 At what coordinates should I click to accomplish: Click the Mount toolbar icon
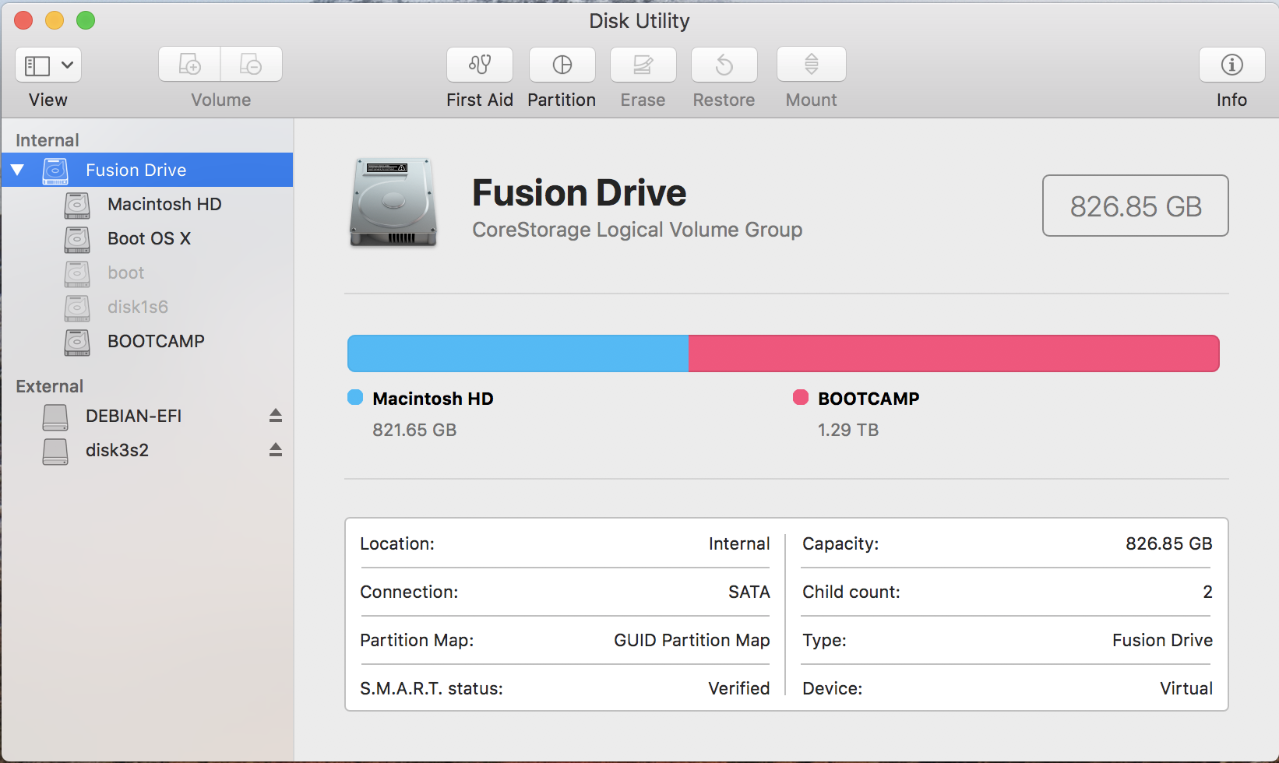(x=812, y=65)
